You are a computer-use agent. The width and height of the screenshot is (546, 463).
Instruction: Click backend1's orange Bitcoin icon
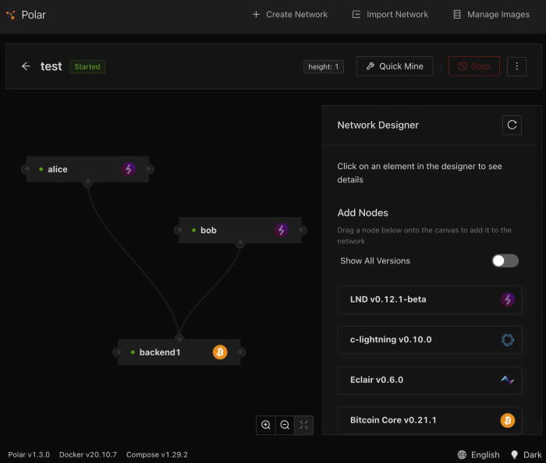tap(220, 352)
